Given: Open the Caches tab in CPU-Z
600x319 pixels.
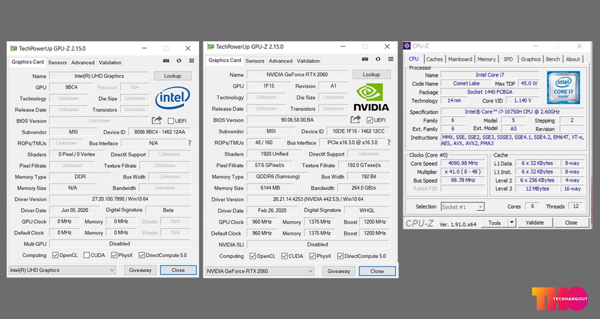Looking at the screenshot, I should (x=435, y=59).
